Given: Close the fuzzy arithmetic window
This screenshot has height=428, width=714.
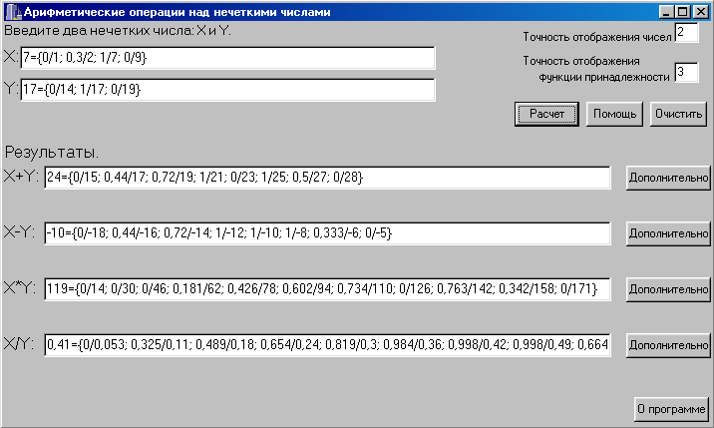Looking at the screenshot, I should (x=700, y=12).
